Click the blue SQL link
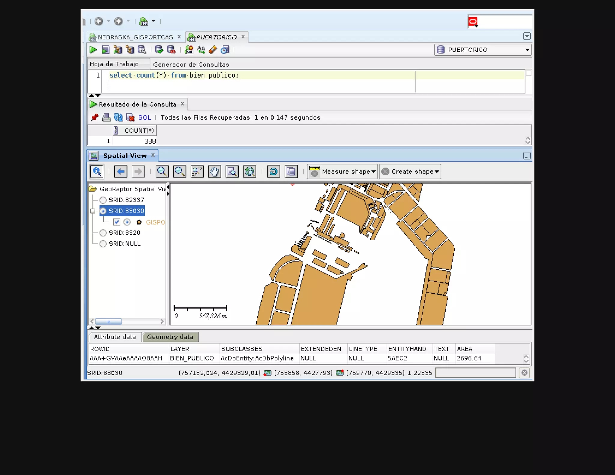 coord(144,118)
